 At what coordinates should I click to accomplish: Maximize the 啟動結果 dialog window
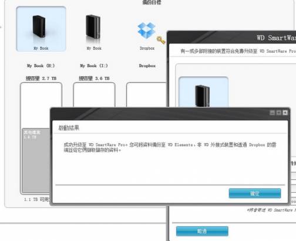(x=279, y=113)
